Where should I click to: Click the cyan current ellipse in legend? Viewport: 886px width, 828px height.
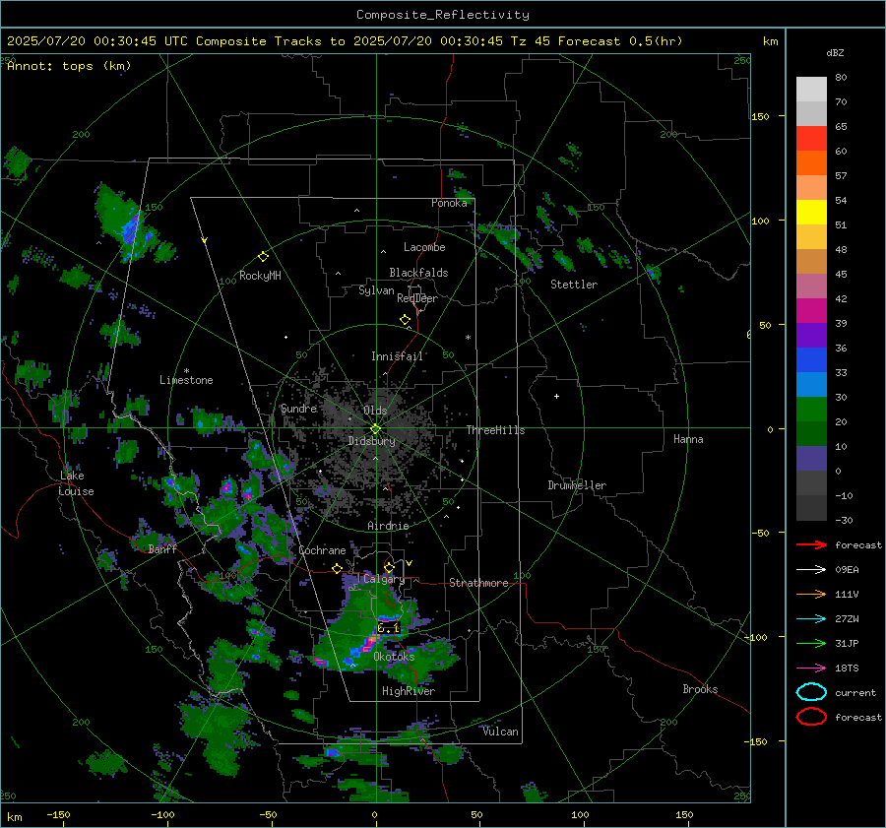[x=811, y=692]
